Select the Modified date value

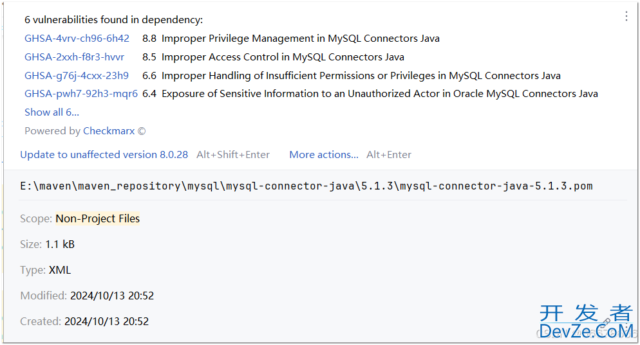tap(112, 296)
